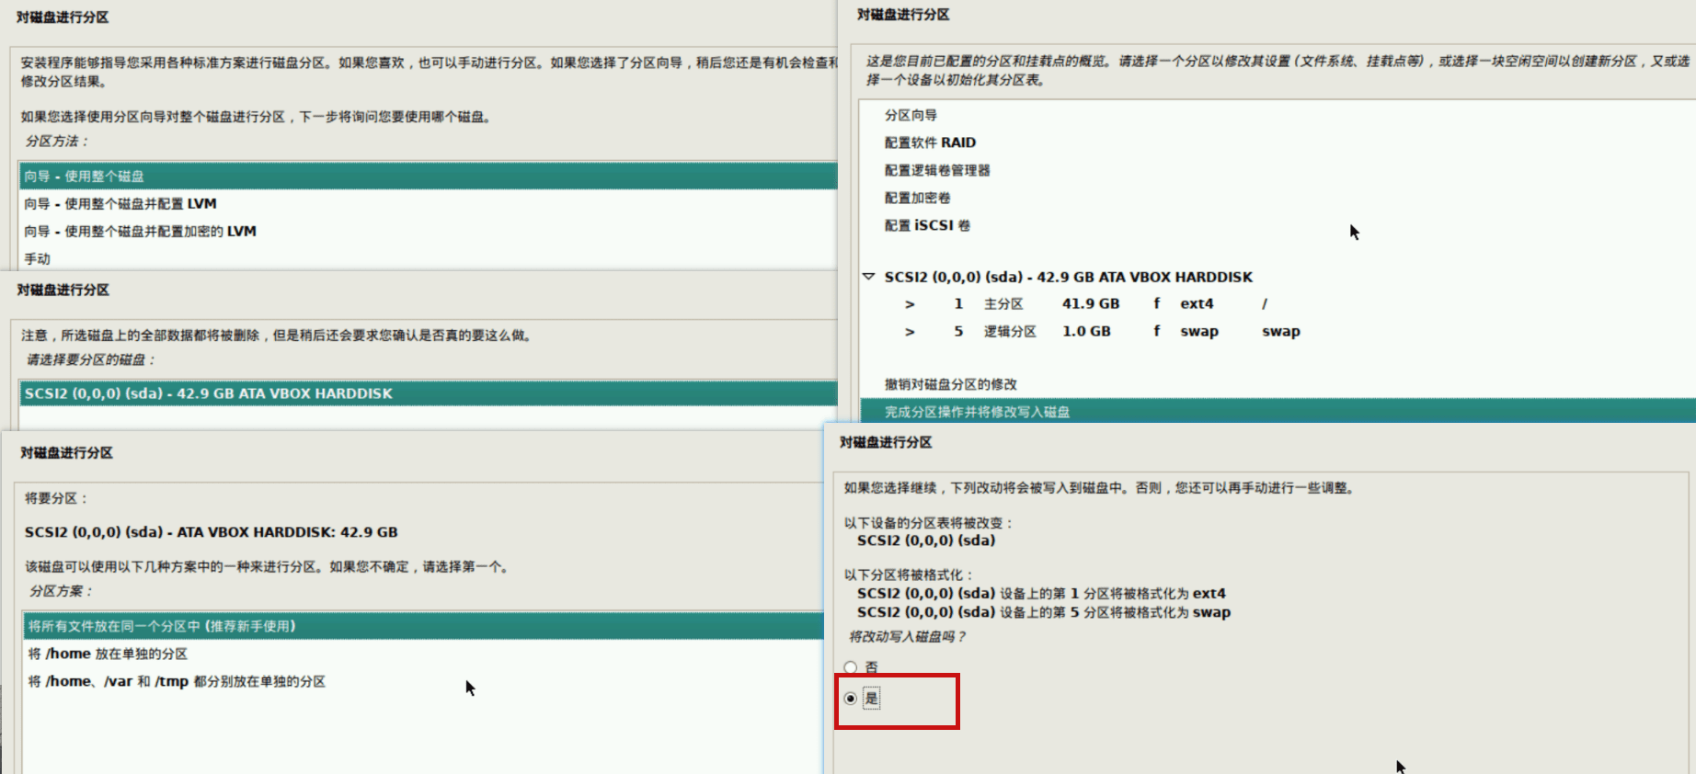
Task: Pick the 手动 manual partitioning option
Action: click(38, 258)
